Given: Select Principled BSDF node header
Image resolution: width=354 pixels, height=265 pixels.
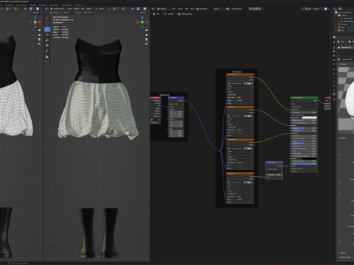Looking at the screenshot, I should pyautogui.click(x=304, y=98).
